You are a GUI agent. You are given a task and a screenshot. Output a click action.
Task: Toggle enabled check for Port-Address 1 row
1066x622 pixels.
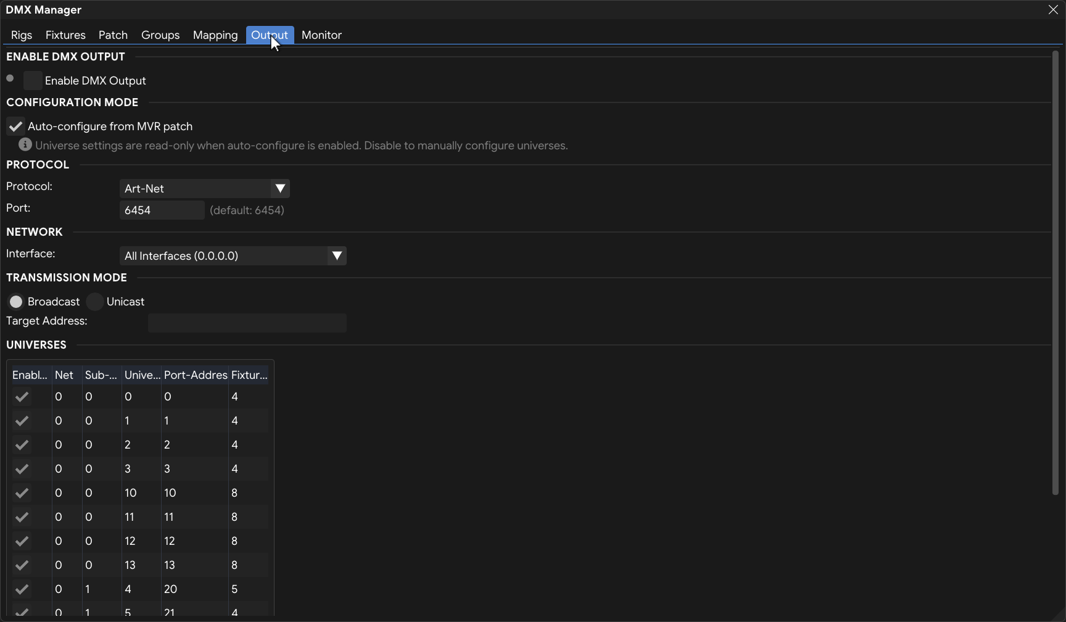22,421
